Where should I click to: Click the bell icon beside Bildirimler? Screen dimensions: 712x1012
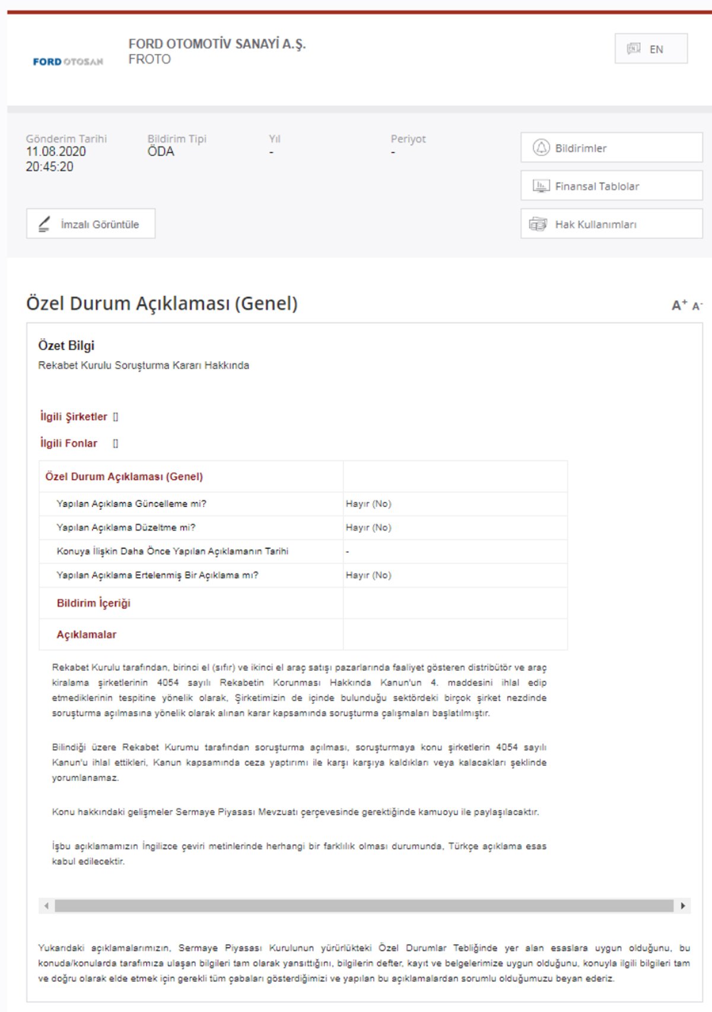pos(541,147)
